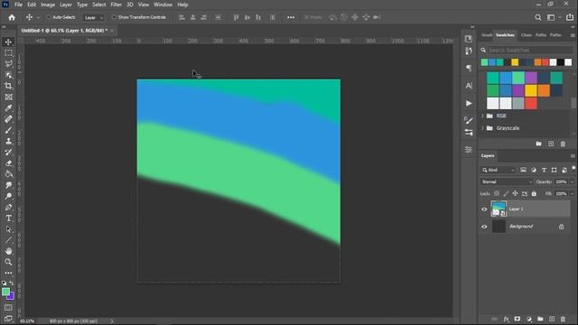Screen dimensions: 578x325
Task: Toggle lock transparent pixels
Action: [x=497, y=193]
